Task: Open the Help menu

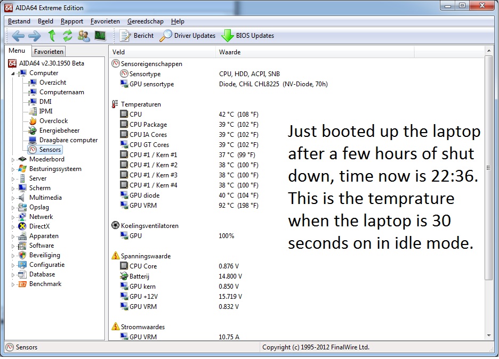Action: (x=178, y=21)
